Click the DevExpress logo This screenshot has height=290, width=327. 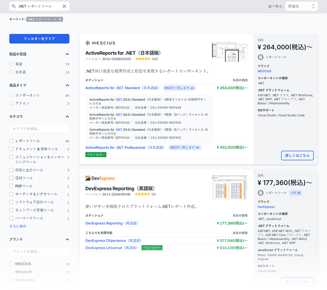click(100, 178)
